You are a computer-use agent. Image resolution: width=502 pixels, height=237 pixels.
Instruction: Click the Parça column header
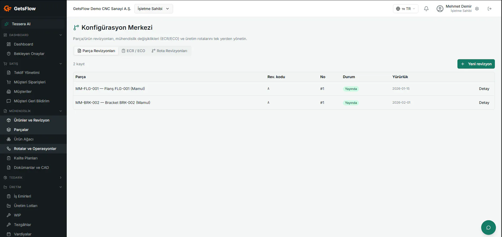point(80,77)
